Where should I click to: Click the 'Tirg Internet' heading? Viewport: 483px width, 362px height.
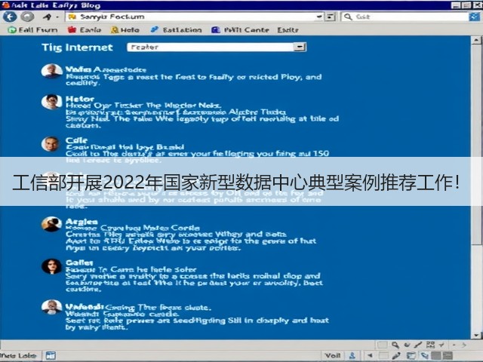point(77,48)
